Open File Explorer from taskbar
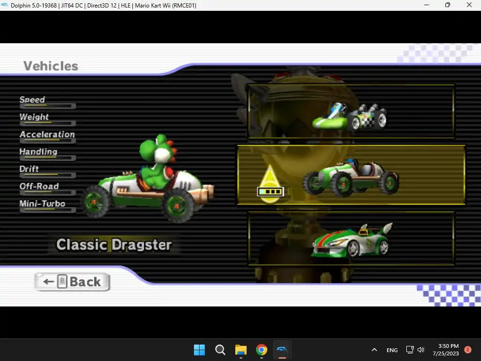 241,350
